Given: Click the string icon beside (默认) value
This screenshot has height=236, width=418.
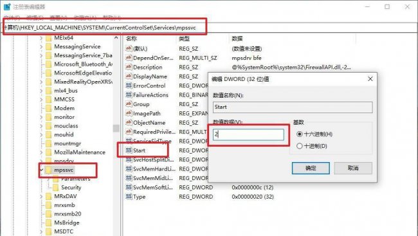Looking at the screenshot, I should (x=129, y=48).
